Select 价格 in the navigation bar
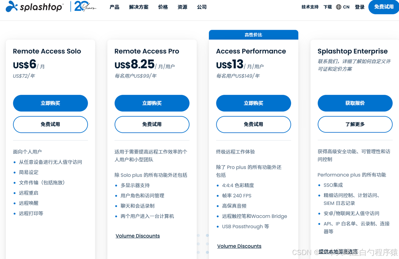 [x=163, y=7]
